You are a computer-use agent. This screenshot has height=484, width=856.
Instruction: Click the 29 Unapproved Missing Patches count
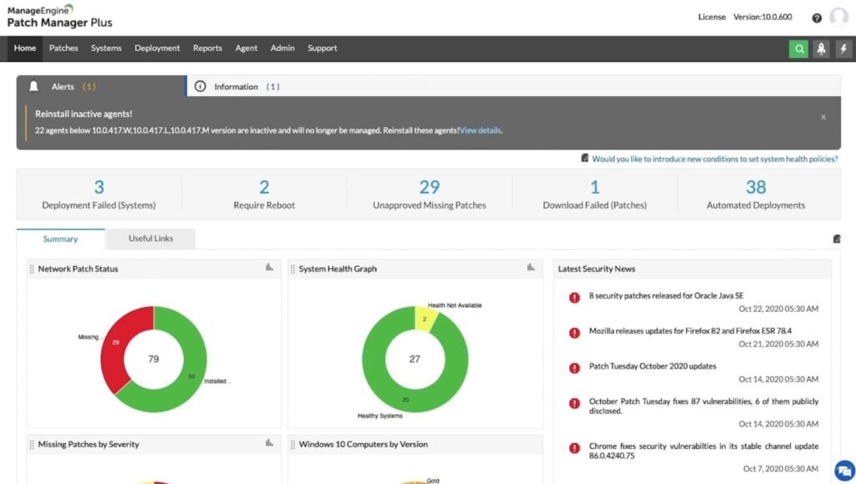click(x=429, y=187)
